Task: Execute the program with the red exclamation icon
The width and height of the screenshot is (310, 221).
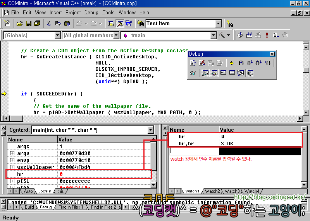Action: (x=267, y=35)
